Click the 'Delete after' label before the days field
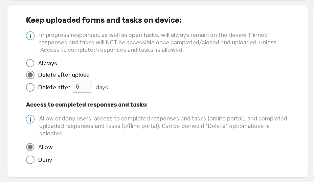The height and width of the screenshot is (182, 314). (54, 87)
